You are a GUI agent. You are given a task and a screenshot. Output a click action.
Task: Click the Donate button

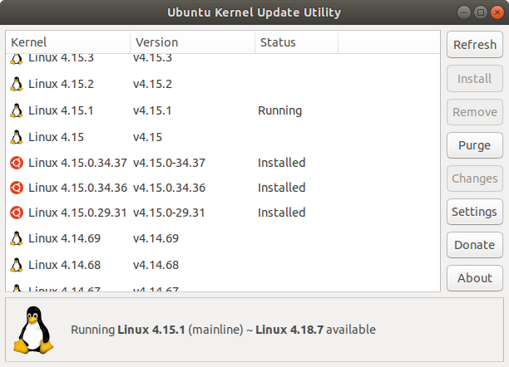click(x=475, y=245)
